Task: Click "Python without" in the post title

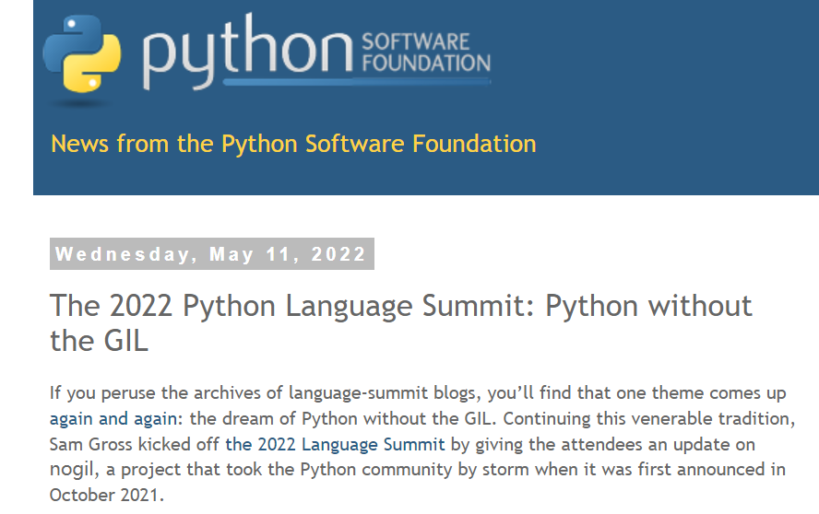Action: (648, 305)
